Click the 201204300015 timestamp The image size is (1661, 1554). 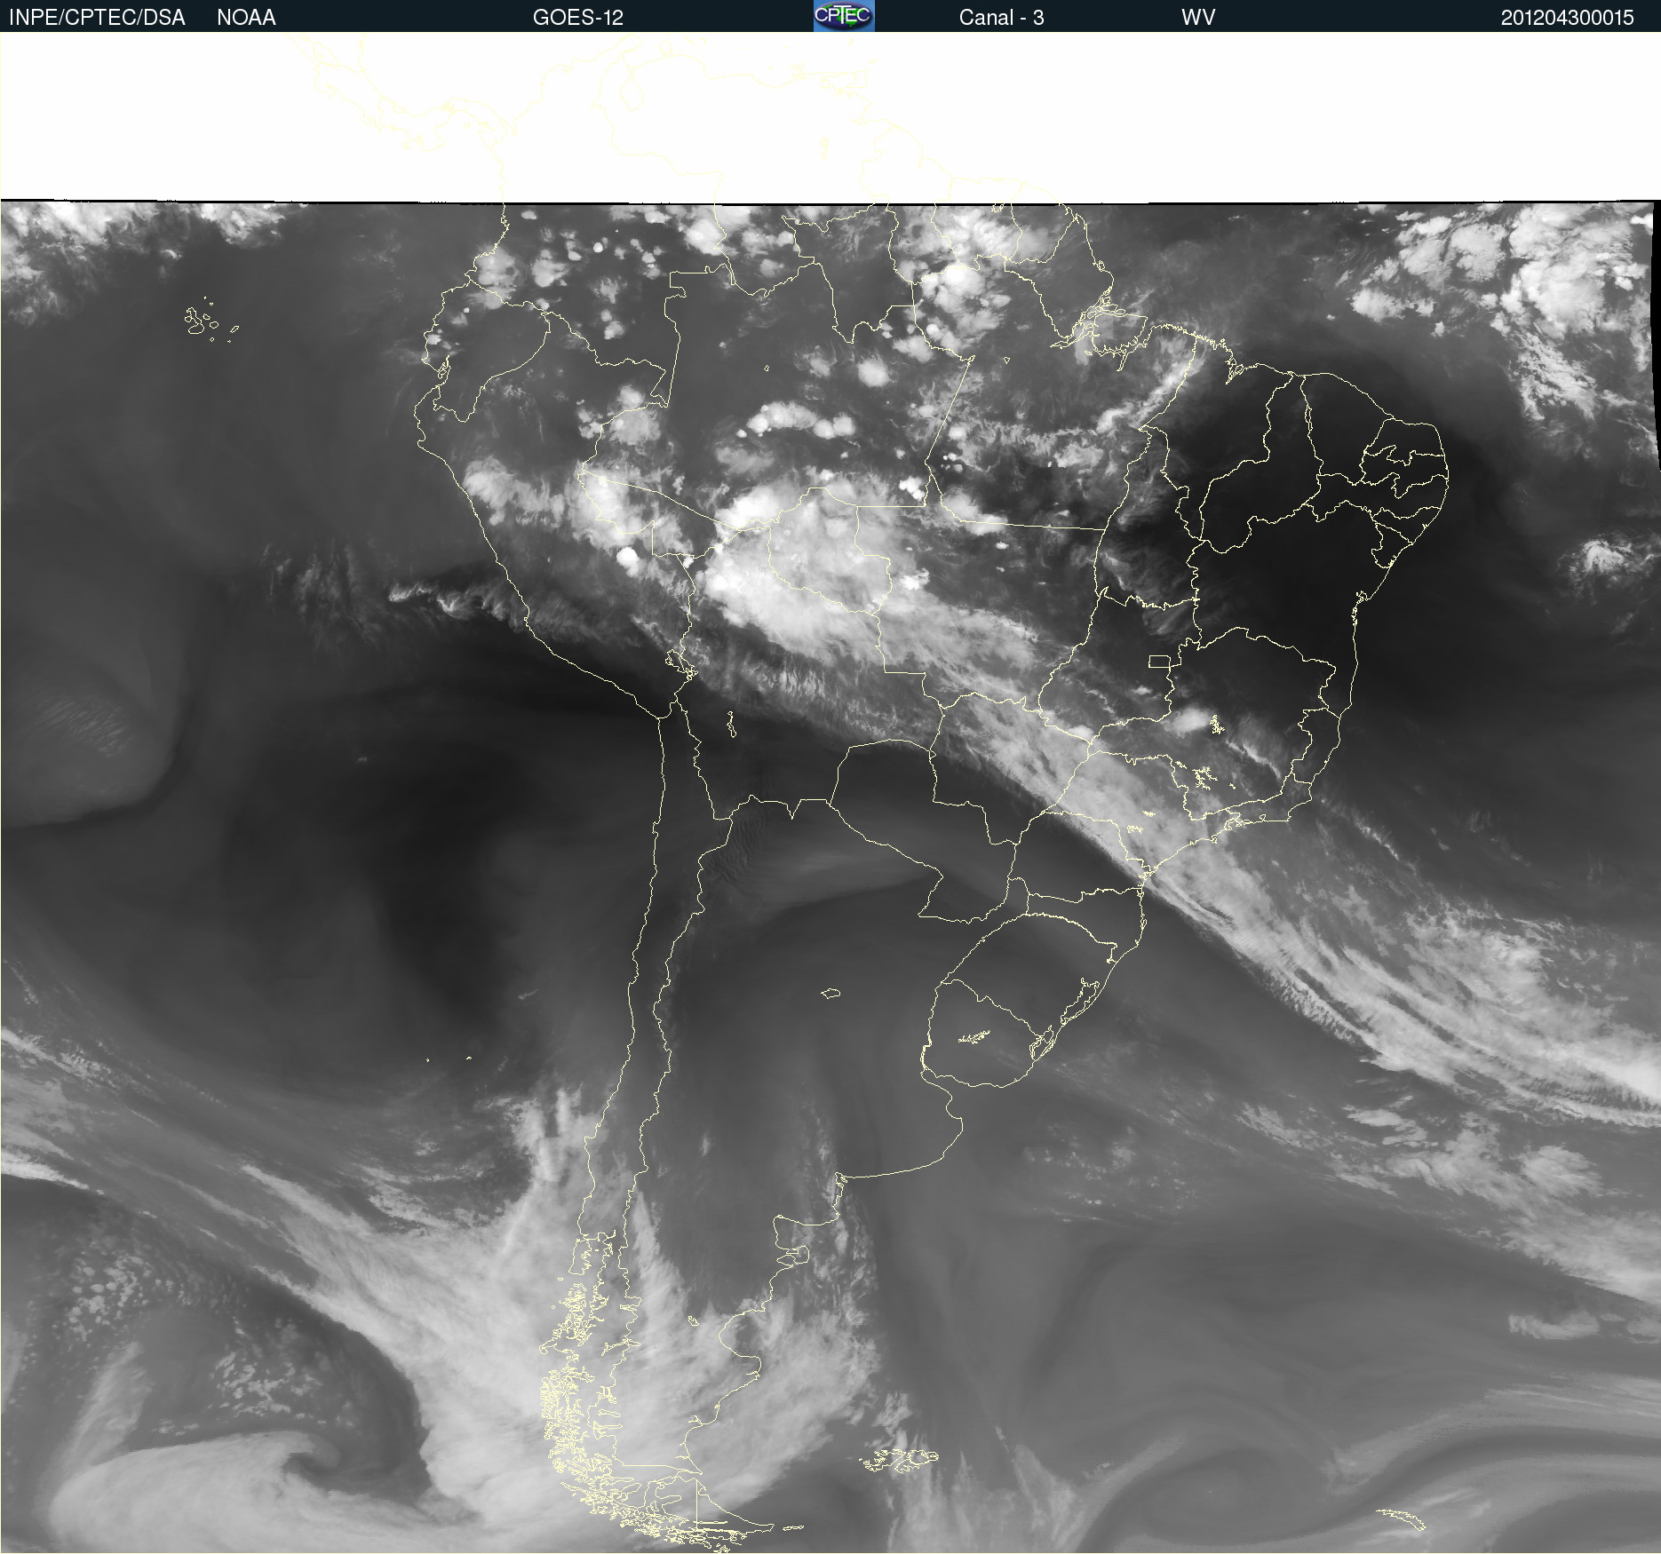tap(1567, 18)
